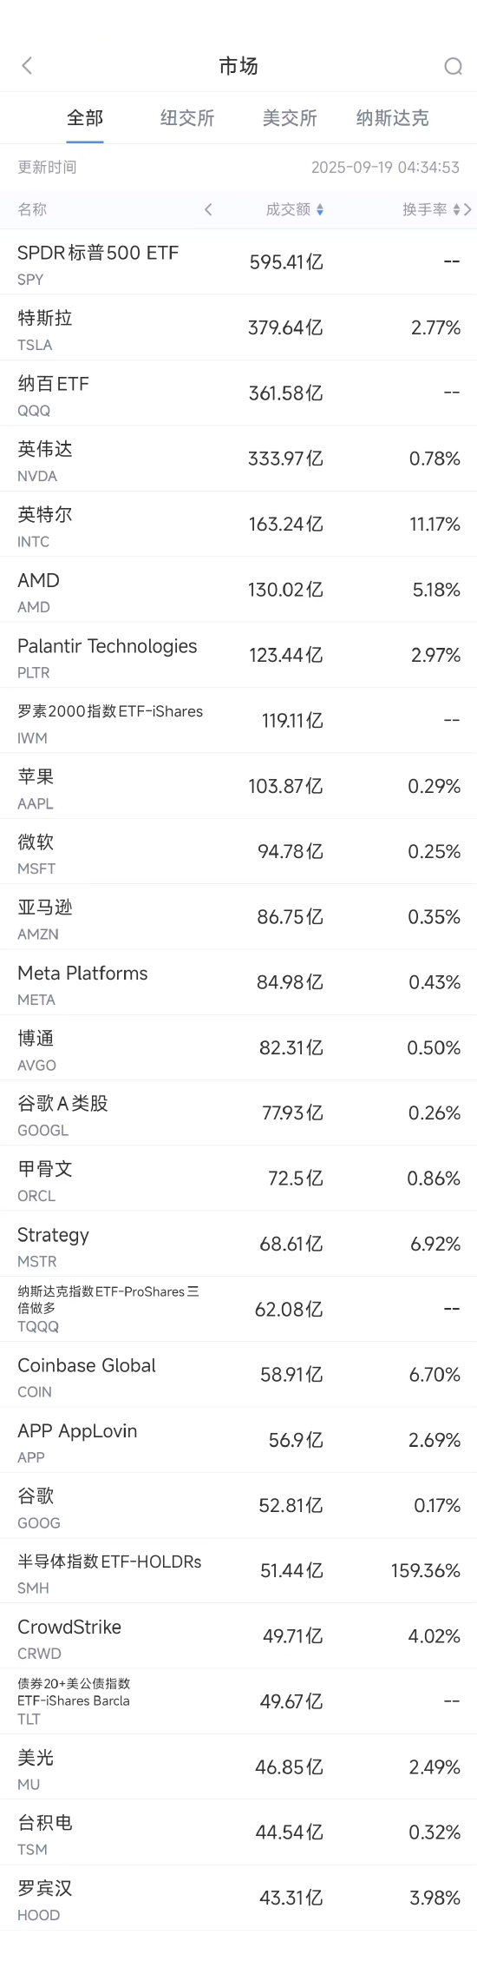The height and width of the screenshot is (1981, 477).
Task: Sort by 成交额 column arrows
Action: 320,209
